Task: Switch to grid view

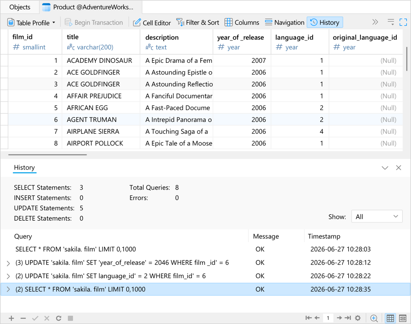Action: [x=390, y=318]
